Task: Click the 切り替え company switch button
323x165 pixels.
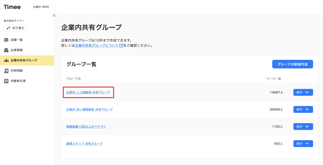Action: (15, 28)
